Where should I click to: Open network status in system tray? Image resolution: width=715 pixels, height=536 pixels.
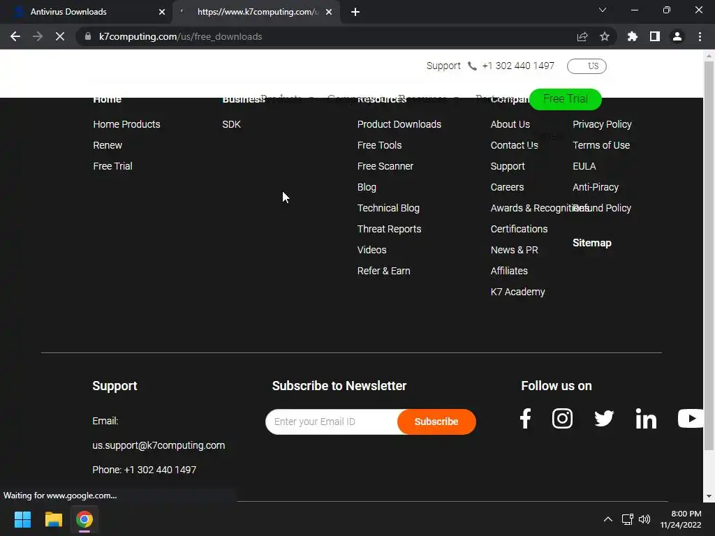tap(628, 519)
